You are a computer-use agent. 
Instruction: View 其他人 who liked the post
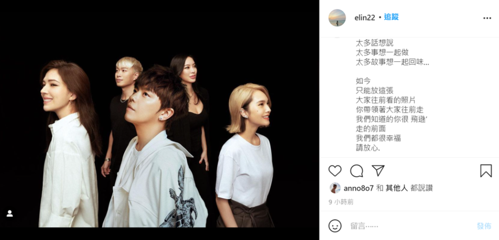point(397,188)
